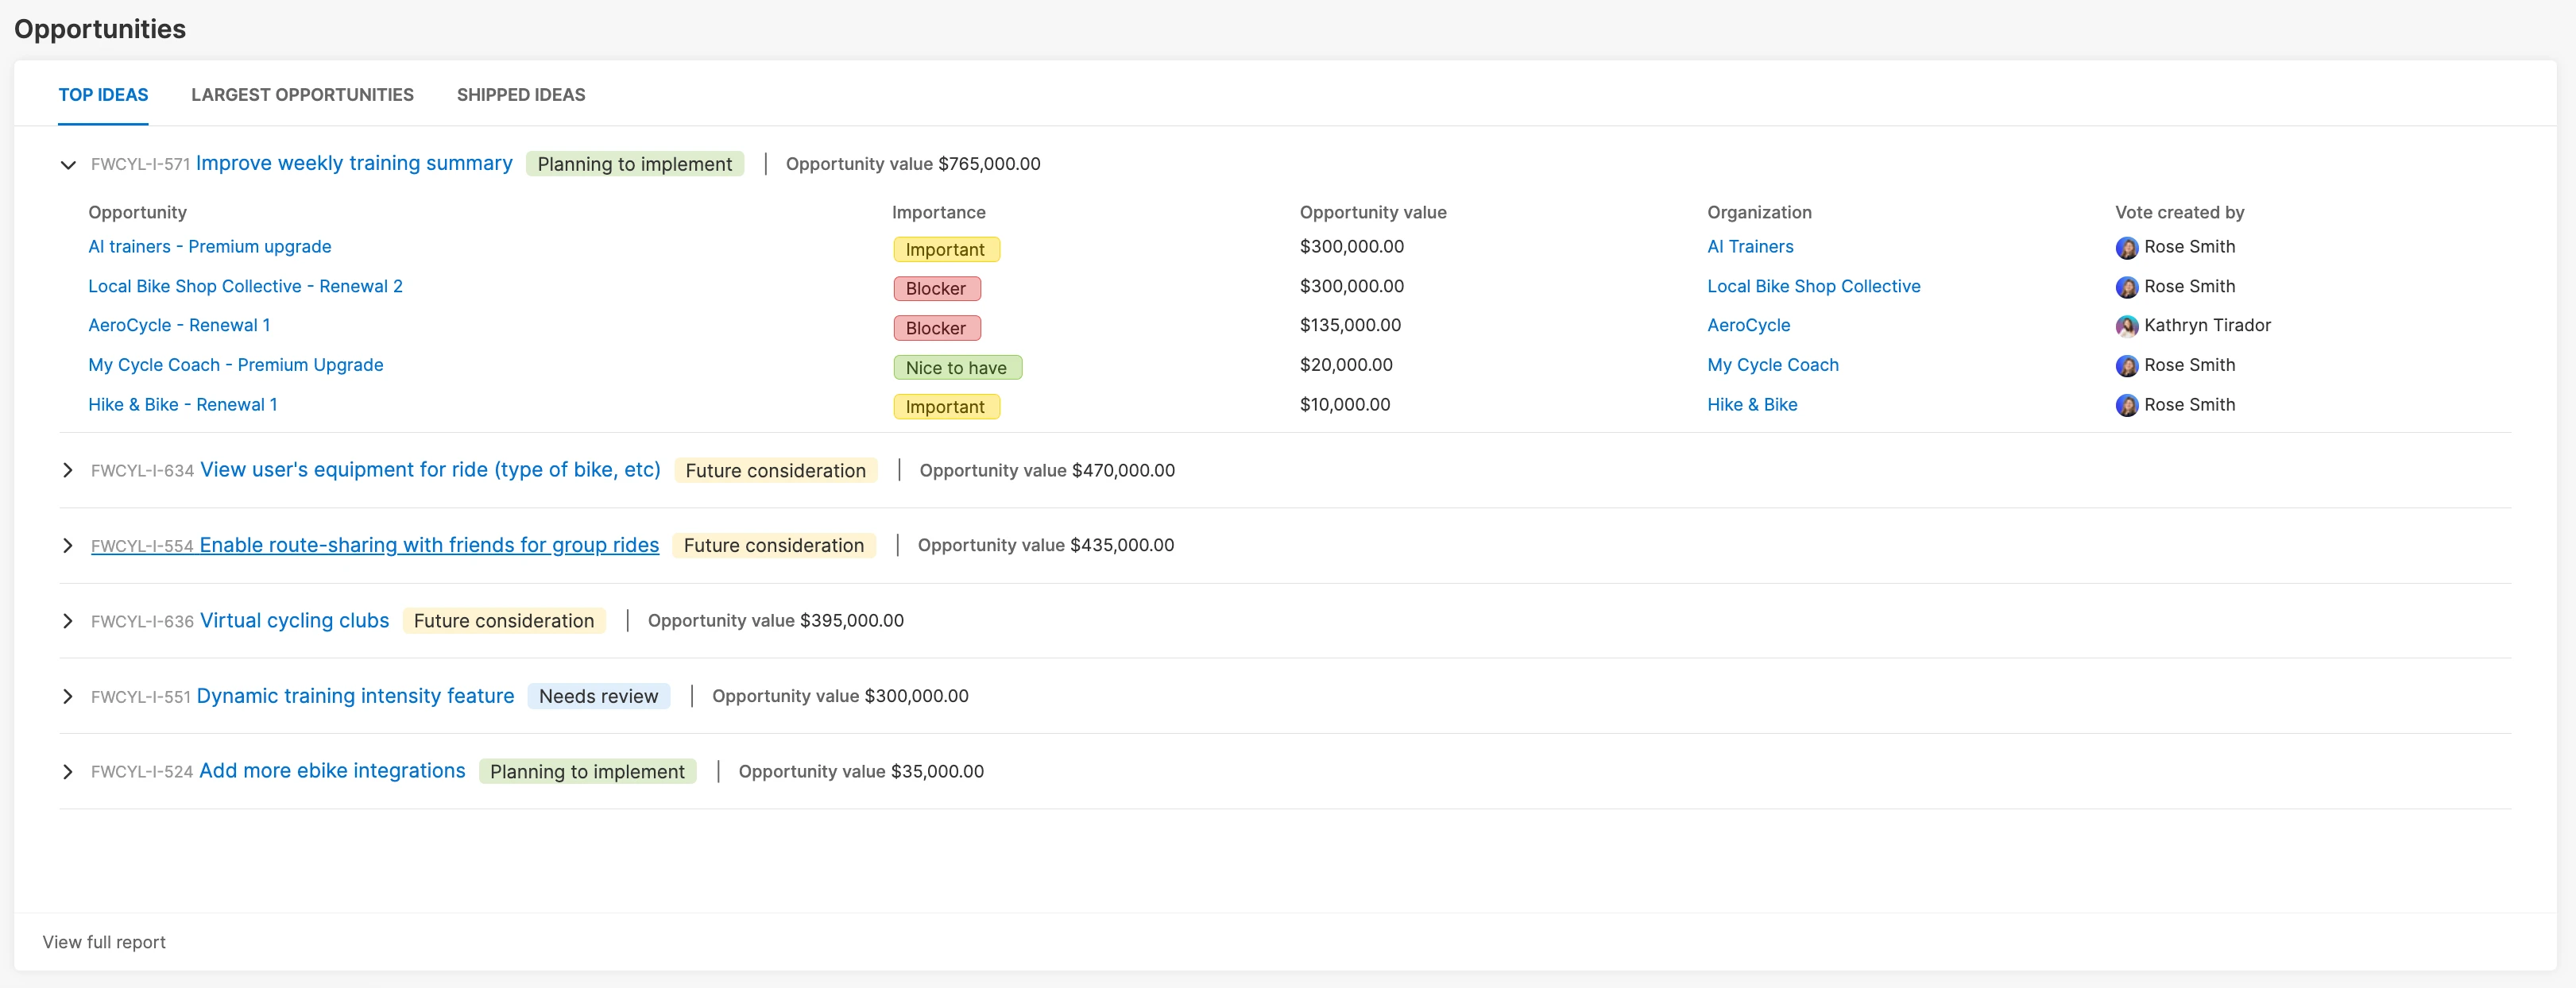This screenshot has height=988, width=2576.
Task: Expand the Virtual cycling clubs idea
Action: [x=68, y=621]
